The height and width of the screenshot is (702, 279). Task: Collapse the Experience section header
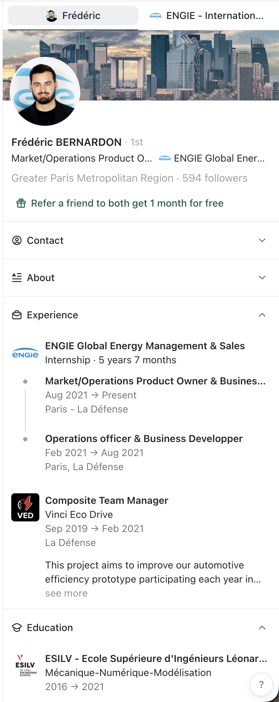[141, 315]
